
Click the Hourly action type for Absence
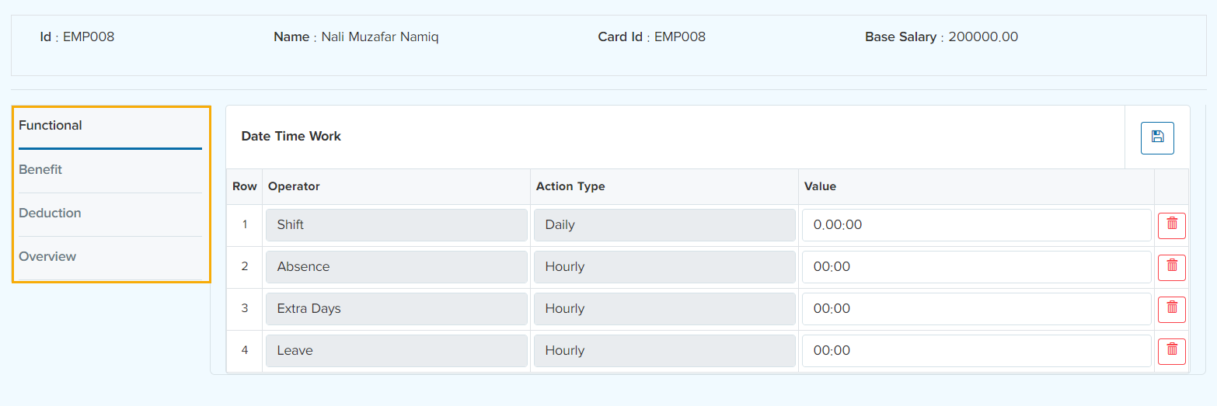click(664, 267)
